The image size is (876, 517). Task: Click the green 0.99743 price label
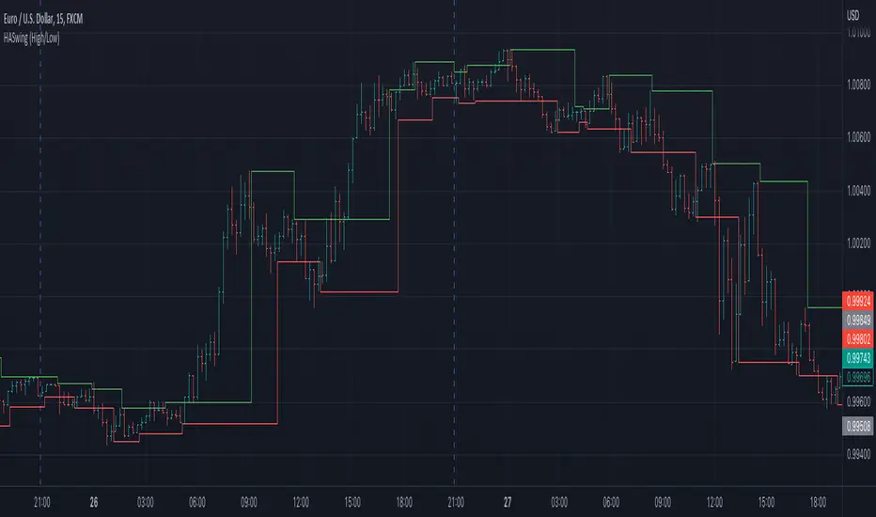pos(857,358)
